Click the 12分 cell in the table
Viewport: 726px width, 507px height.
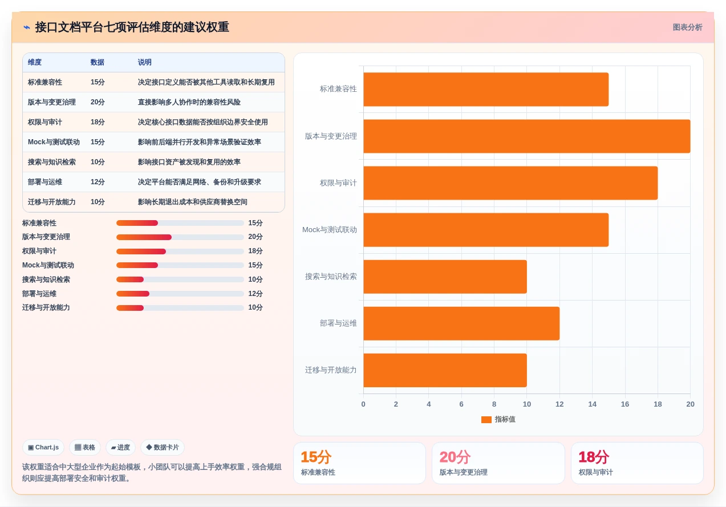pyautogui.click(x=98, y=182)
